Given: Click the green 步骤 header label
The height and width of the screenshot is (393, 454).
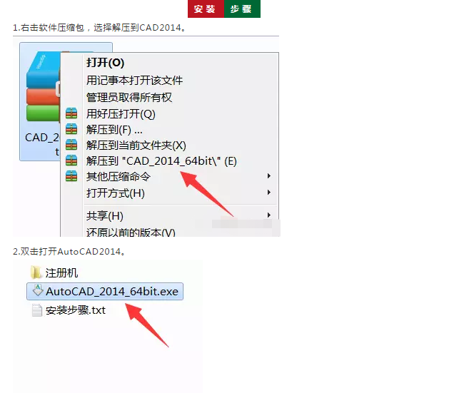Looking at the screenshot, I should (242, 9).
